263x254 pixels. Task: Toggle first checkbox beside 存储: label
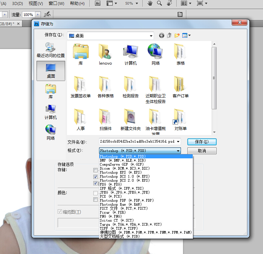click(95, 170)
